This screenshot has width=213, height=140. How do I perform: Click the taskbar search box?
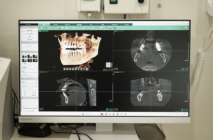[x=88, y=114]
